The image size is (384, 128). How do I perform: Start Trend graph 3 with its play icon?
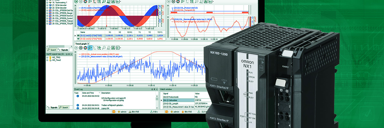76,48
